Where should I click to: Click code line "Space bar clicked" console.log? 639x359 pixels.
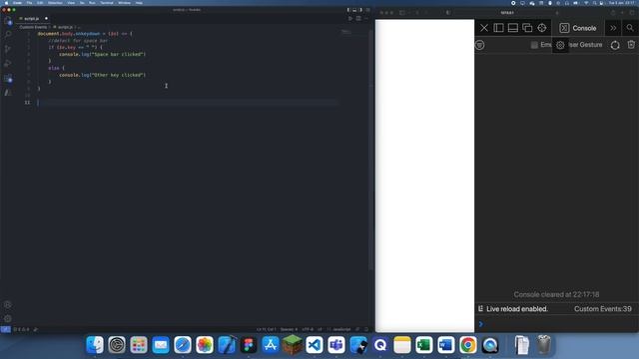pyautogui.click(x=102, y=54)
